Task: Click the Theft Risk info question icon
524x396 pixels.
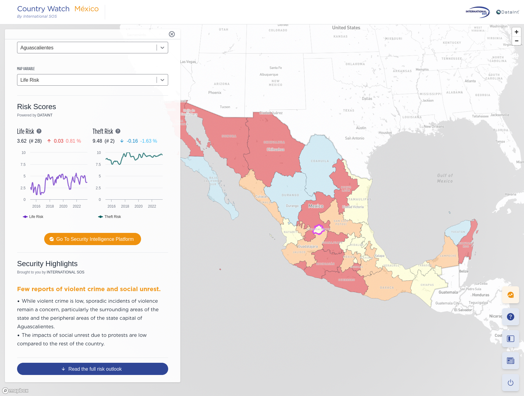Action: (117, 131)
